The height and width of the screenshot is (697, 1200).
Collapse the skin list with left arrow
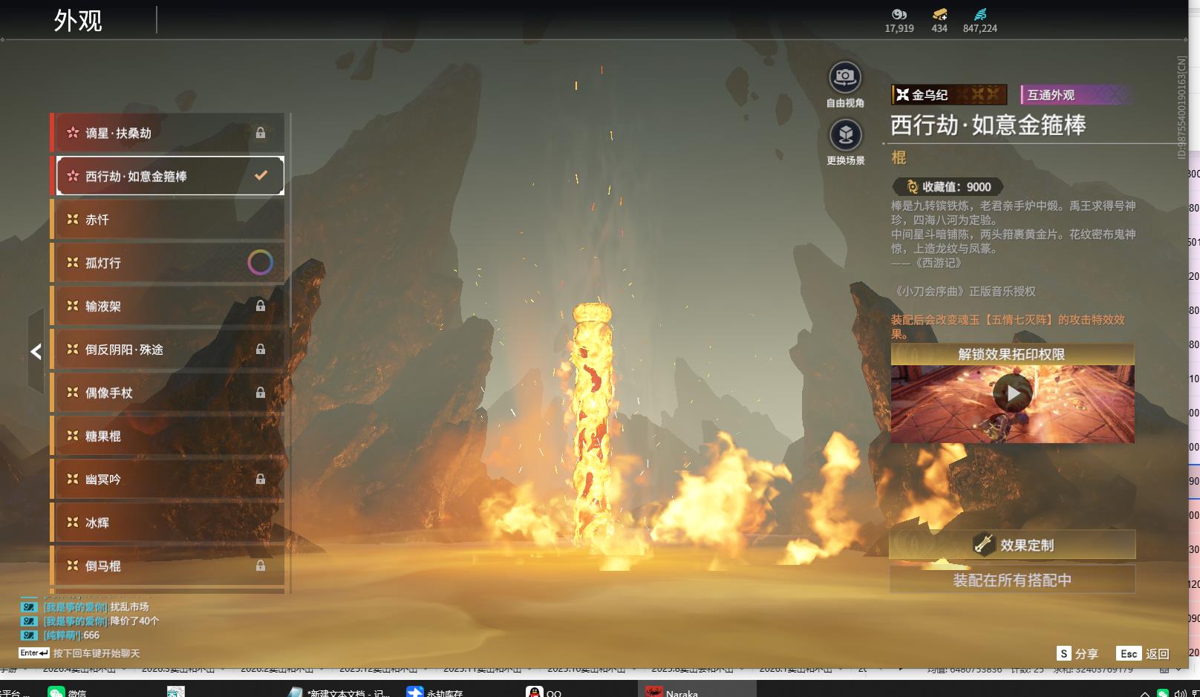click(x=36, y=352)
